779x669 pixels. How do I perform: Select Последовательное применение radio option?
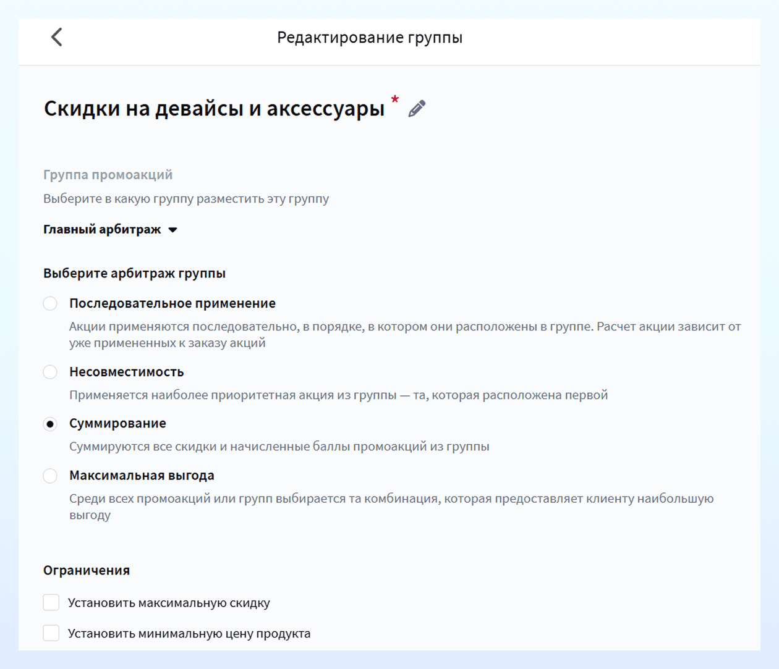pos(50,303)
